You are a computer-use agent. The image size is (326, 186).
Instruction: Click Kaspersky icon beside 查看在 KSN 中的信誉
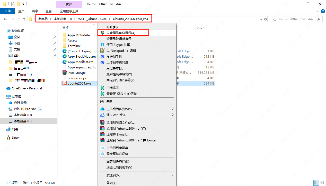click(102, 94)
